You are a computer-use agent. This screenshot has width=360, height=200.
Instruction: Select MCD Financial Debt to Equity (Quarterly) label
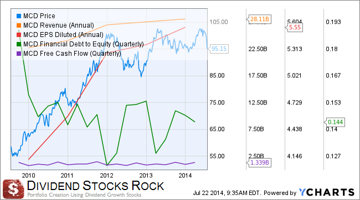[84, 44]
